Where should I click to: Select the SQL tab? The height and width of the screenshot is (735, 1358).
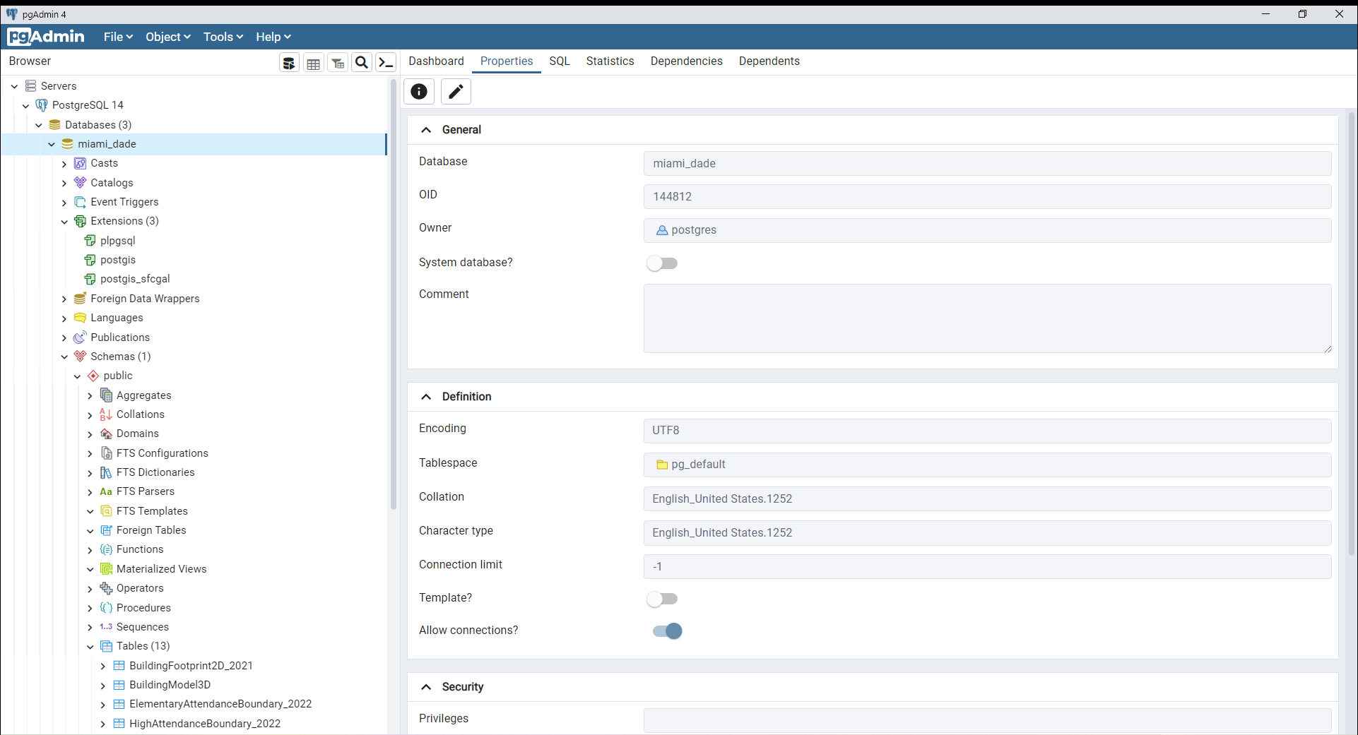[559, 61]
